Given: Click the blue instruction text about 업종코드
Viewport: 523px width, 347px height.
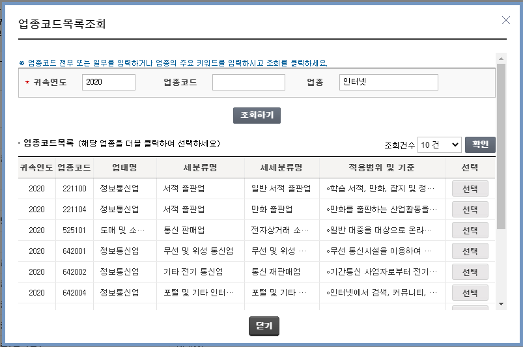Looking at the screenshot, I should (x=173, y=63).
